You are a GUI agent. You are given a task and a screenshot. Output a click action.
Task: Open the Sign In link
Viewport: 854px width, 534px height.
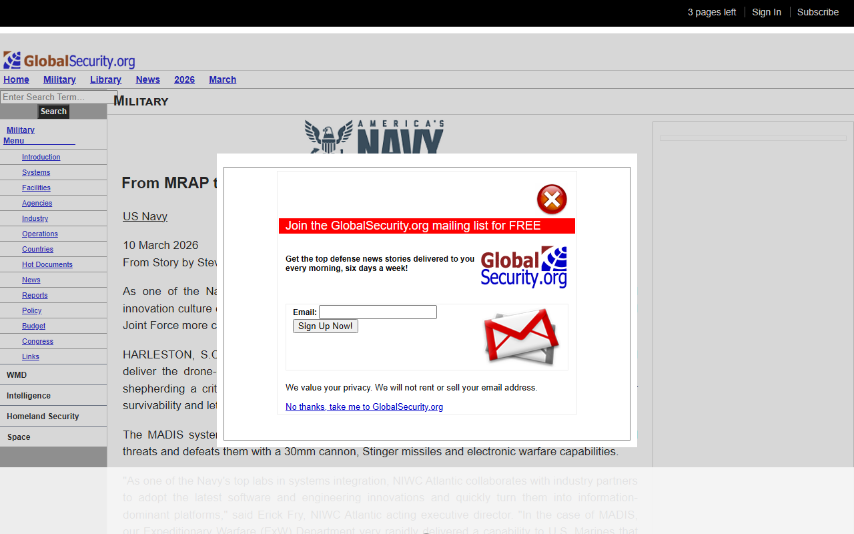click(767, 12)
